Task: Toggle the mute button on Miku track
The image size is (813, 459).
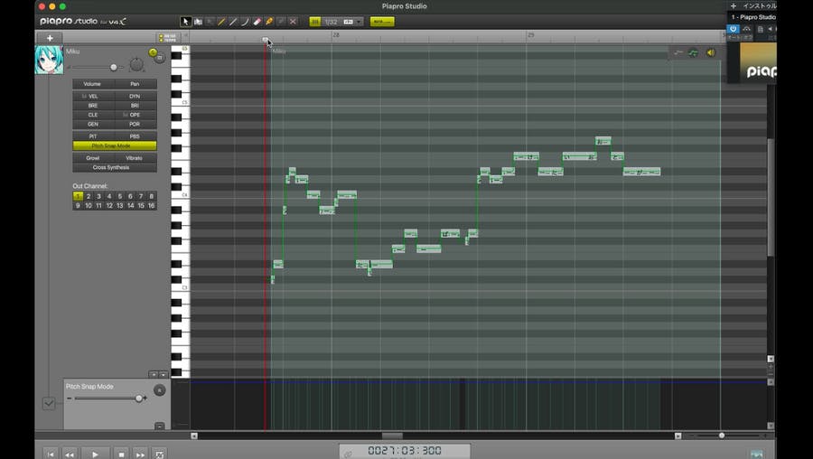Action: [x=160, y=58]
